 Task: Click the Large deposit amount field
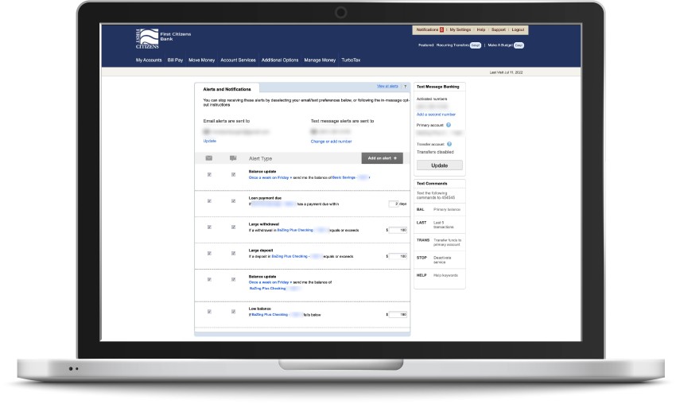point(398,257)
